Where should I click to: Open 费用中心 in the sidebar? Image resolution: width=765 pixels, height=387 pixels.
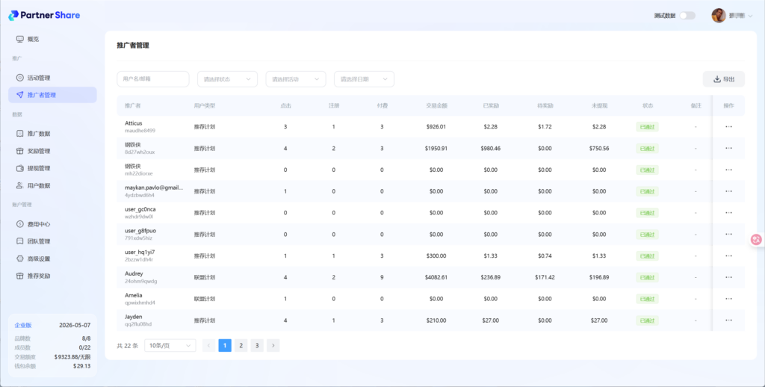(39, 224)
